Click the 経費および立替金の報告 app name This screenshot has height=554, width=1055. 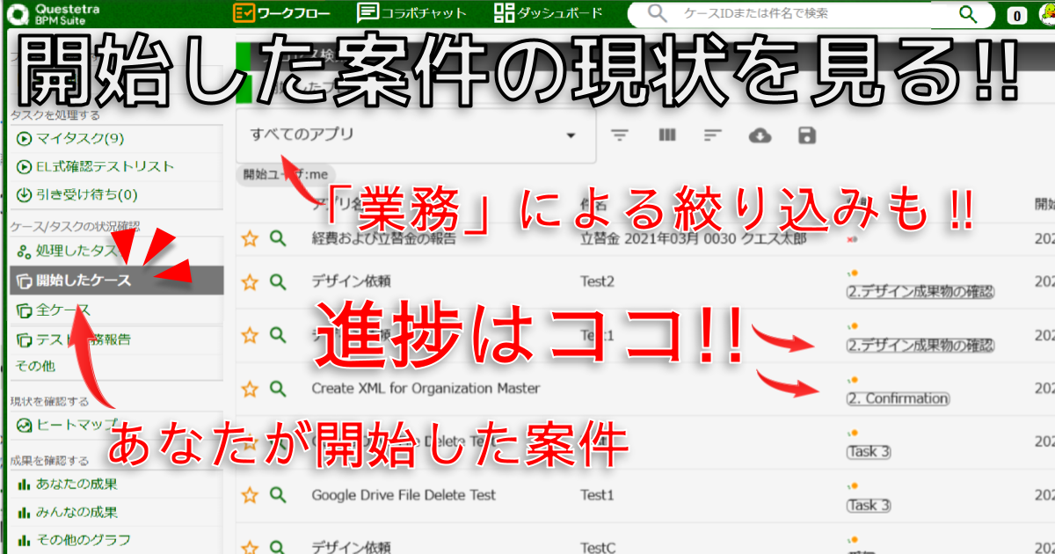(384, 239)
